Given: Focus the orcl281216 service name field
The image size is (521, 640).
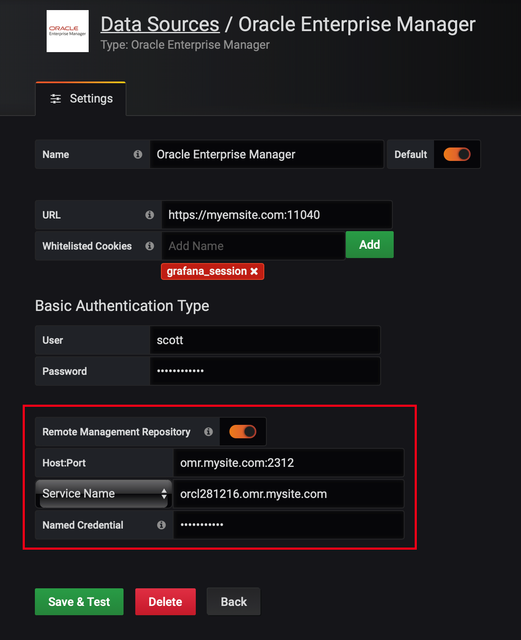Looking at the screenshot, I should [289, 494].
